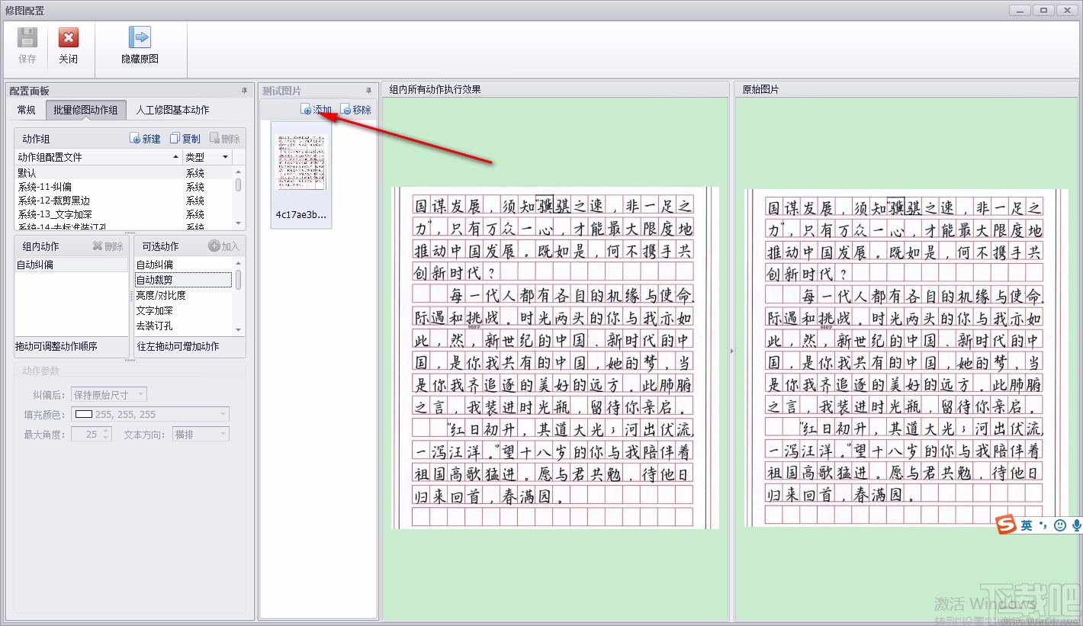Sort by the 动作组配置文件 column header
1083x626 pixels.
pos(98,157)
